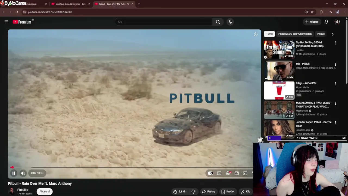Image resolution: width=348 pixels, height=196 pixels.
Task: Open YouTube notifications bell
Action: click(326, 22)
